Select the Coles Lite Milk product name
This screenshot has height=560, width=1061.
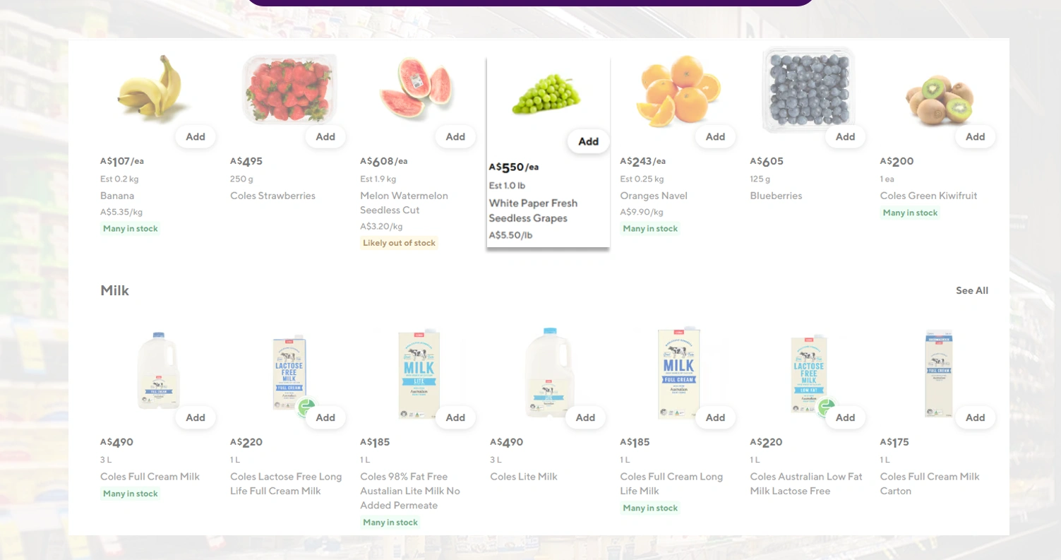coord(523,477)
